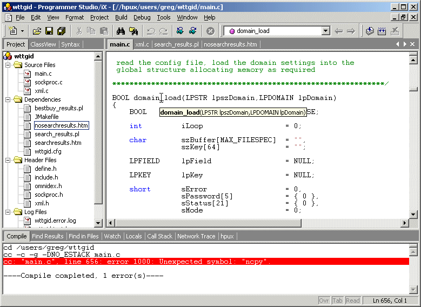Click the Save floppy disk icon
The height and width of the screenshot is (307, 421).
49,31
